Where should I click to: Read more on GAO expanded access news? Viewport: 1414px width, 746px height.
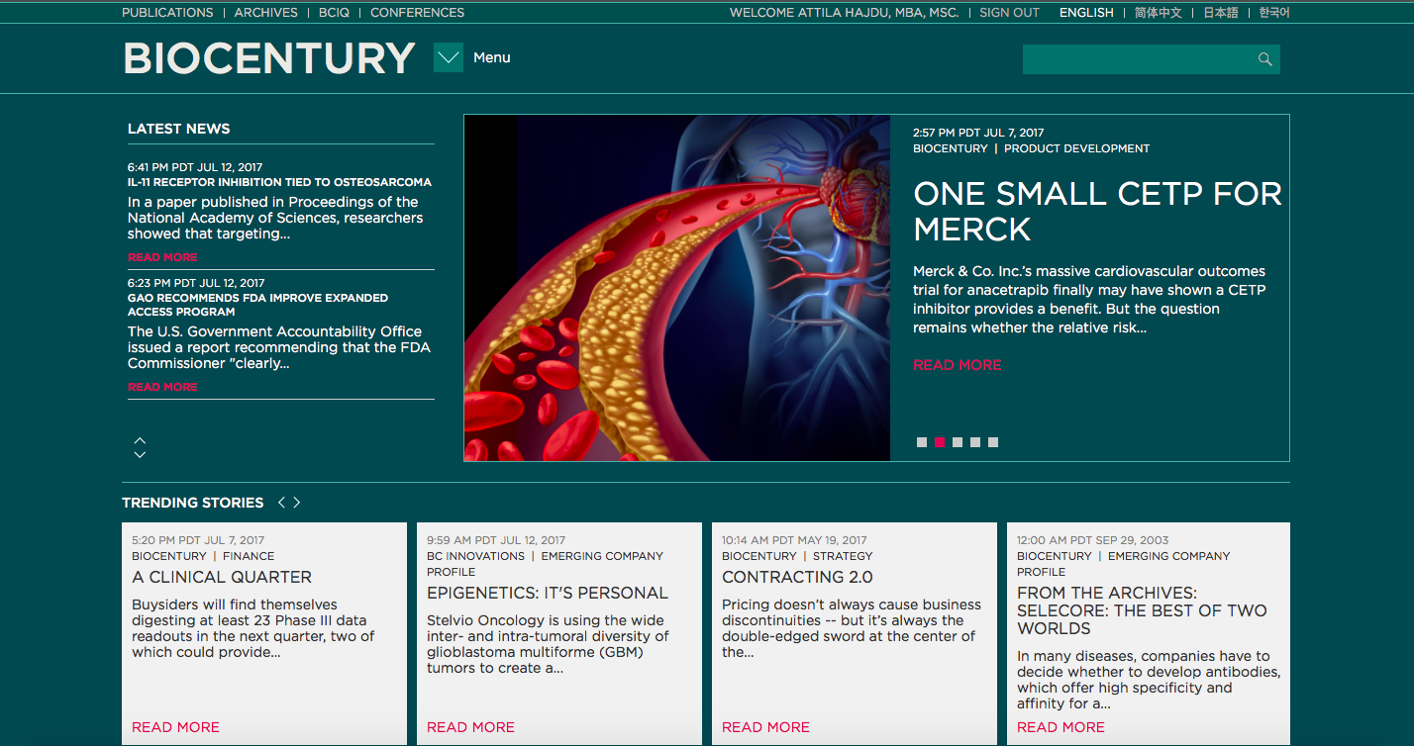point(162,387)
